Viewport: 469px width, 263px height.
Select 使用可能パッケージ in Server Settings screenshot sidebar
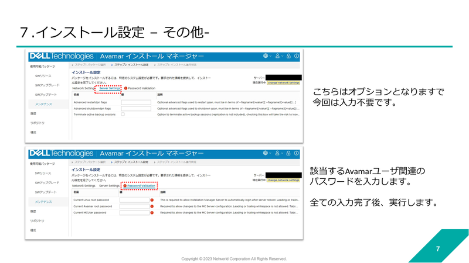[x=42, y=67]
